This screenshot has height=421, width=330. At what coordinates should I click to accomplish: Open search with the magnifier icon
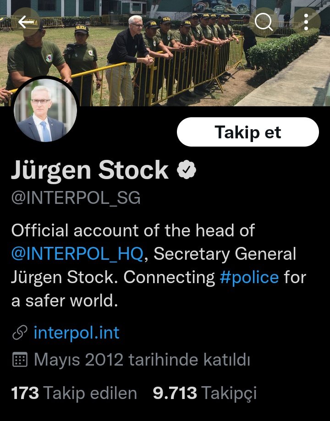pos(264,22)
